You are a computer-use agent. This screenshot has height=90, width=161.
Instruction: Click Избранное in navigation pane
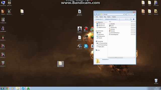100,22
